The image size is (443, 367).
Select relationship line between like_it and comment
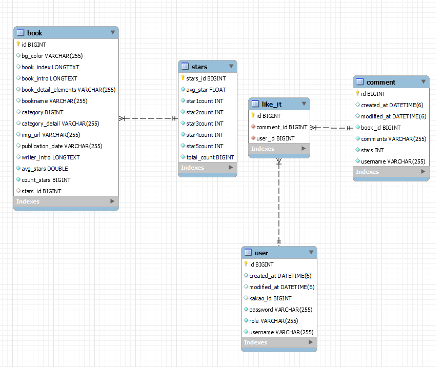[x=331, y=128]
